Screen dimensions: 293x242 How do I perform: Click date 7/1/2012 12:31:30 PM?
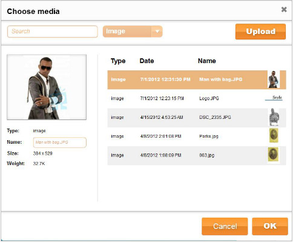(165, 79)
